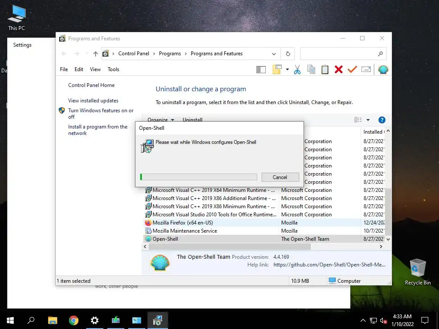Click the taskbar search magnifier

coord(31,320)
